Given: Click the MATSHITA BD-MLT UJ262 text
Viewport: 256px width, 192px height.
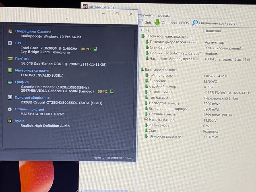Looking at the screenshot, I should click(42, 114).
